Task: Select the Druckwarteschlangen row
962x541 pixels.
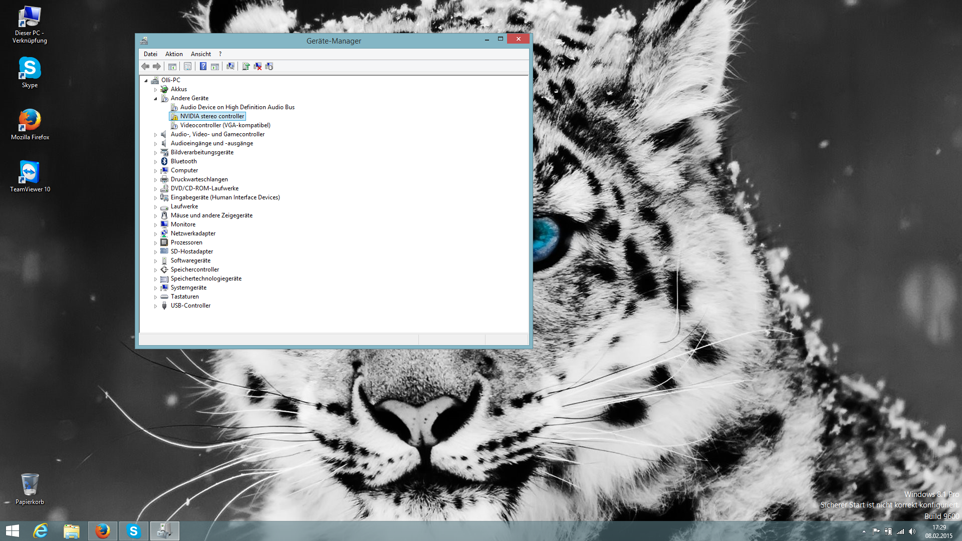Action: pyautogui.click(x=199, y=179)
